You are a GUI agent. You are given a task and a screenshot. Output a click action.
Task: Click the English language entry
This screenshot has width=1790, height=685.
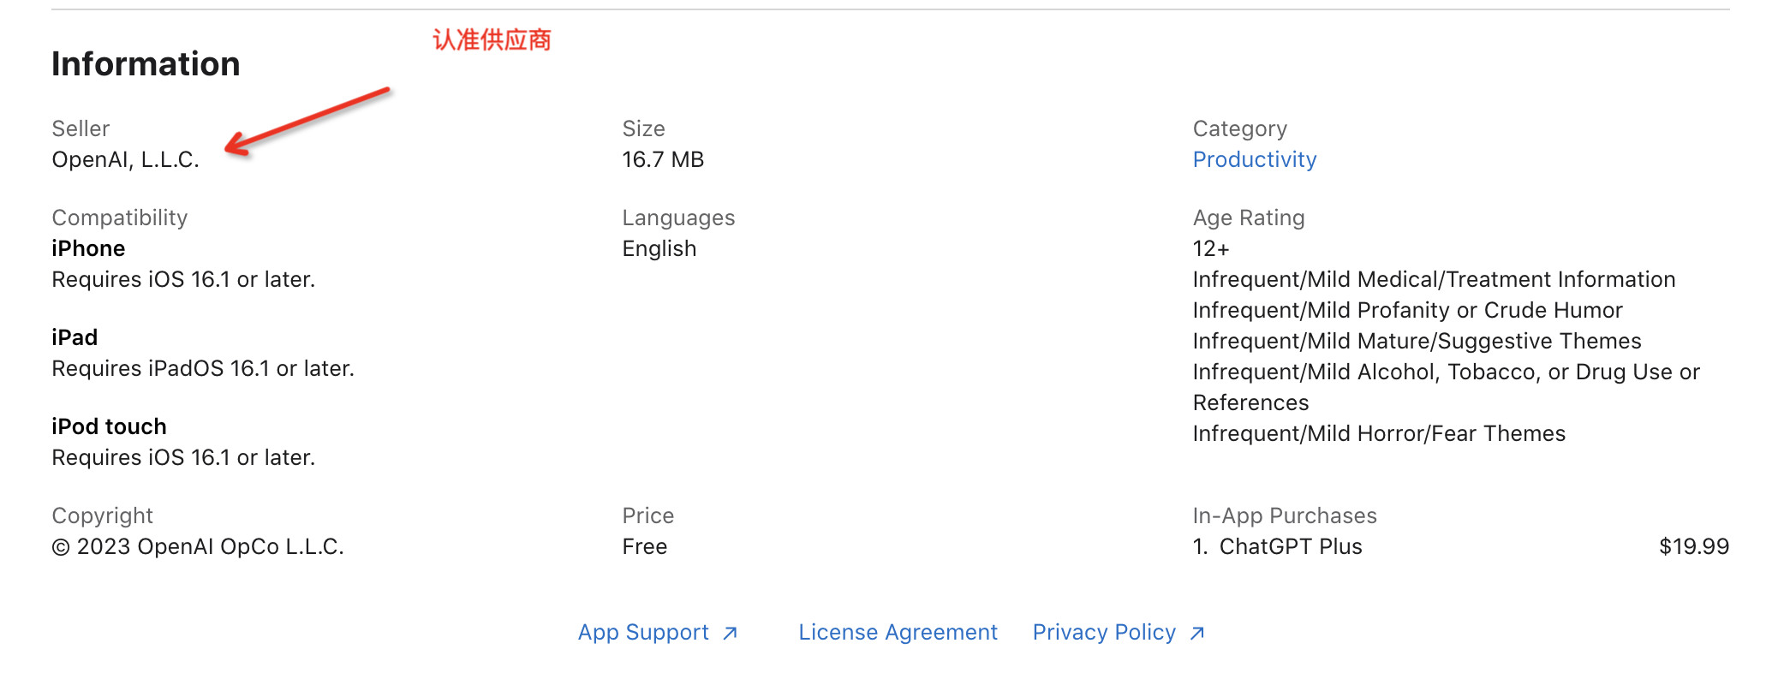[659, 249]
